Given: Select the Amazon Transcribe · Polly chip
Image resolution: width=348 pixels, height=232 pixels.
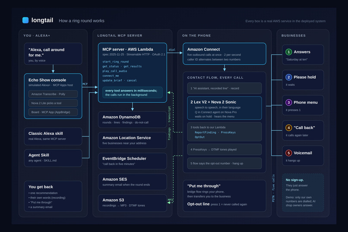Looking at the screenshot, I should click(53, 94).
